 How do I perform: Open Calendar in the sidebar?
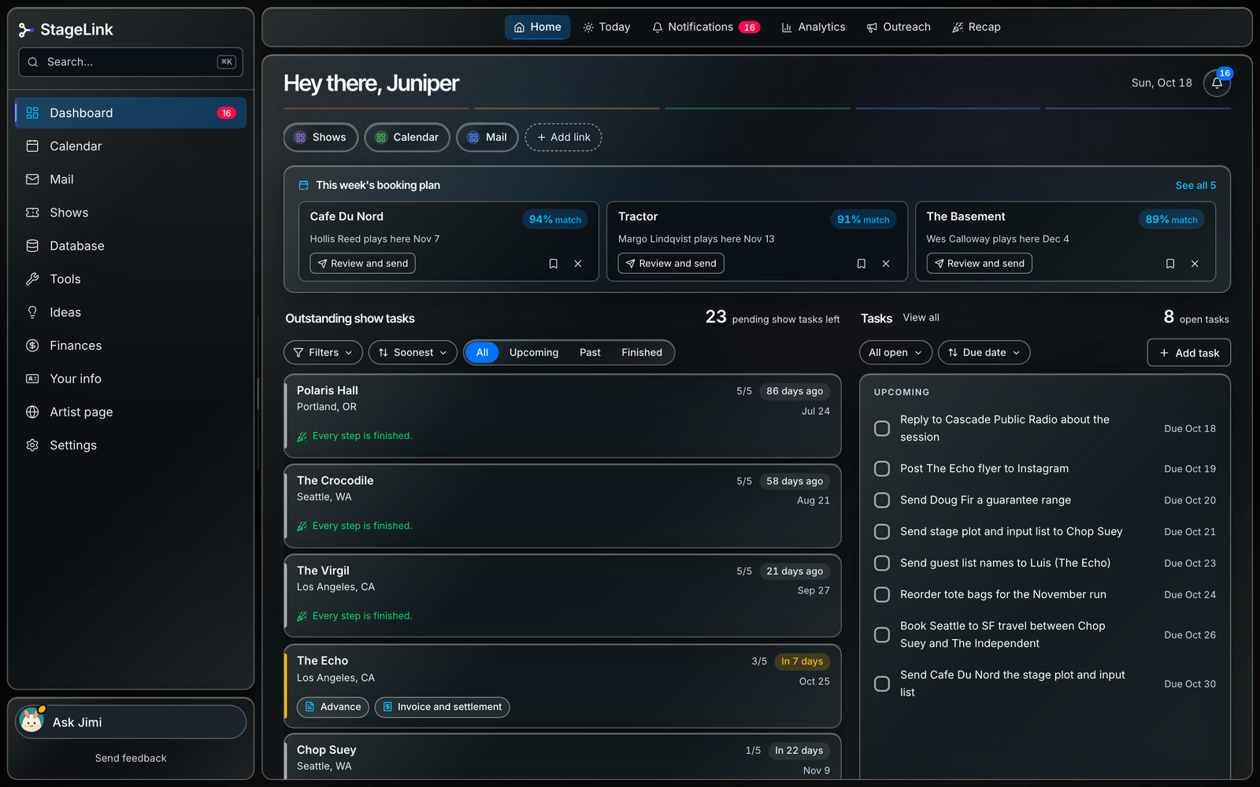(131, 146)
